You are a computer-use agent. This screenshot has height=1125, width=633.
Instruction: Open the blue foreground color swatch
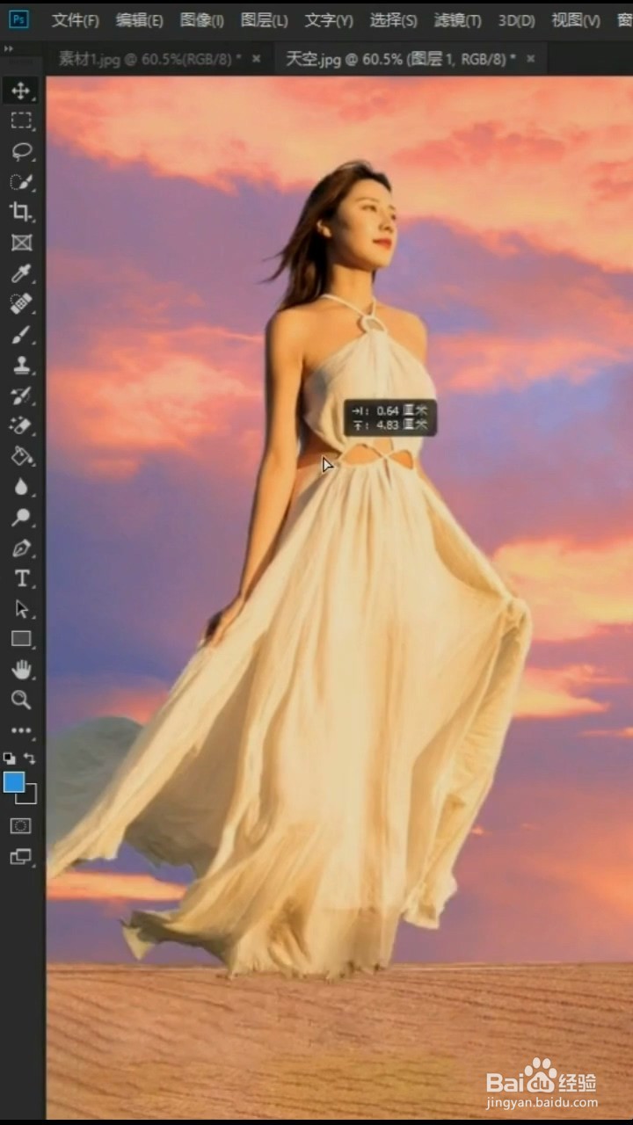14,781
